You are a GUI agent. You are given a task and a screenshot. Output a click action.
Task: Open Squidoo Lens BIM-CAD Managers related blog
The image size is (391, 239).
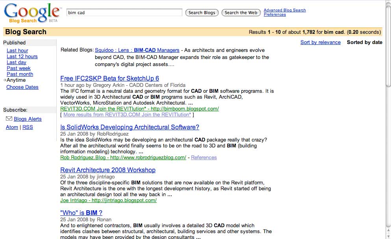coord(137,50)
